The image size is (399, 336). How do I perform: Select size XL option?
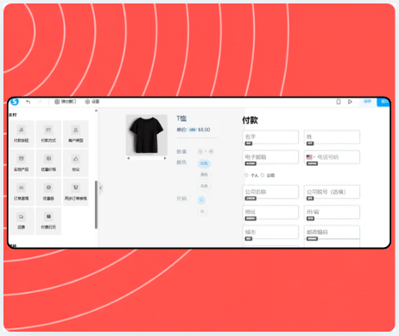(202, 212)
